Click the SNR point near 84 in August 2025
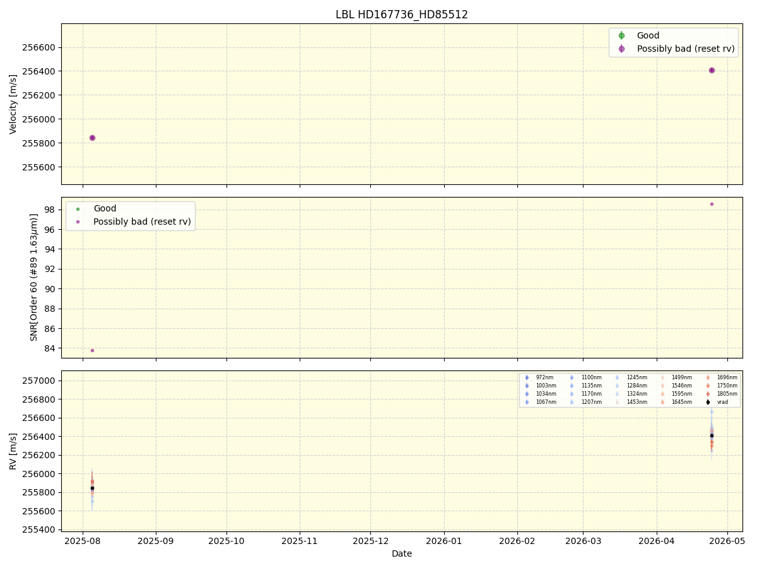The height and width of the screenshot is (568, 757). (92, 350)
